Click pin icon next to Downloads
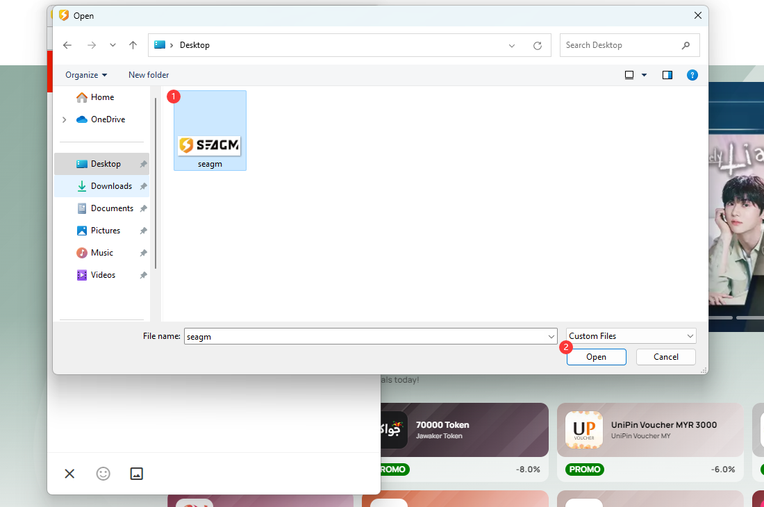 pyautogui.click(x=143, y=187)
